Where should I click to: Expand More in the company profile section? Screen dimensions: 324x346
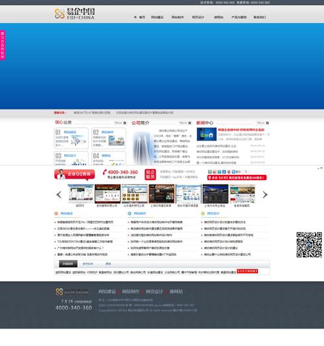pyautogui.click(x=185, y=123)
